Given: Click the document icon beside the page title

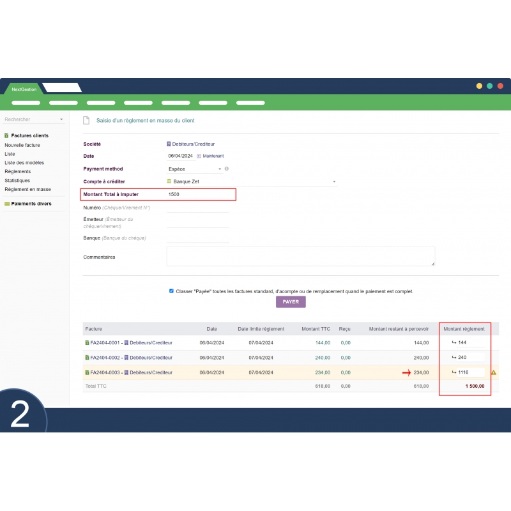Looking at the screenshot, I should tap(87, 120).
